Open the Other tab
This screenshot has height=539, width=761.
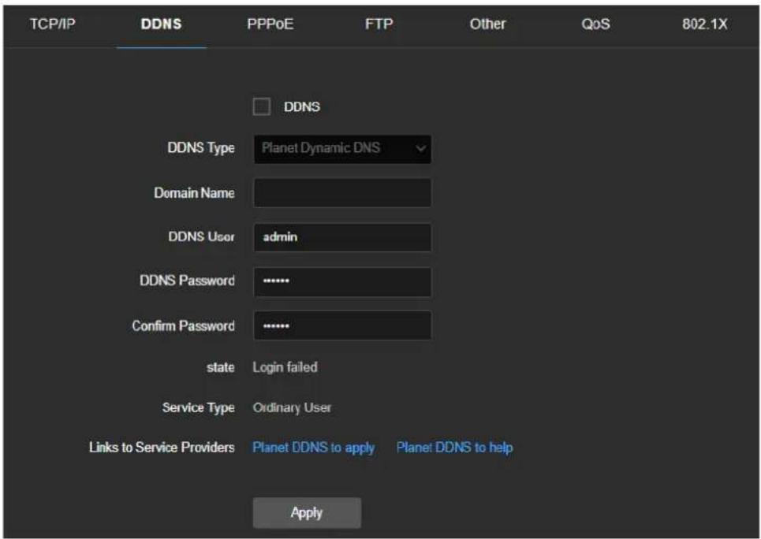point(487,24)
